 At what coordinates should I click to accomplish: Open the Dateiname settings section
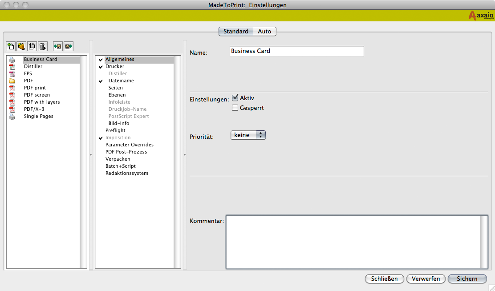[x=121, y=81]
